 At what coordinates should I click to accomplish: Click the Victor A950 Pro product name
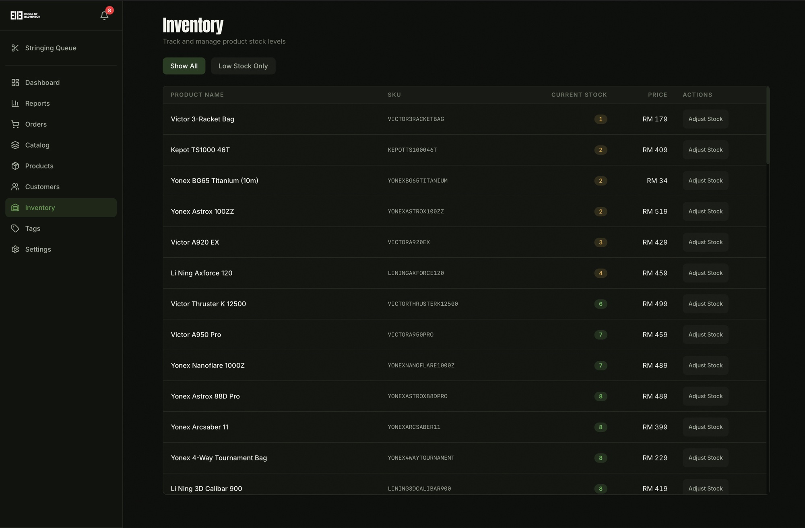point(196,335)
